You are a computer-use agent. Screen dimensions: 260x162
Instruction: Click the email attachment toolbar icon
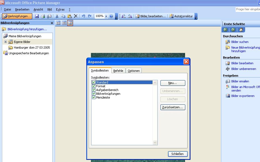click(x=49, y=16)
